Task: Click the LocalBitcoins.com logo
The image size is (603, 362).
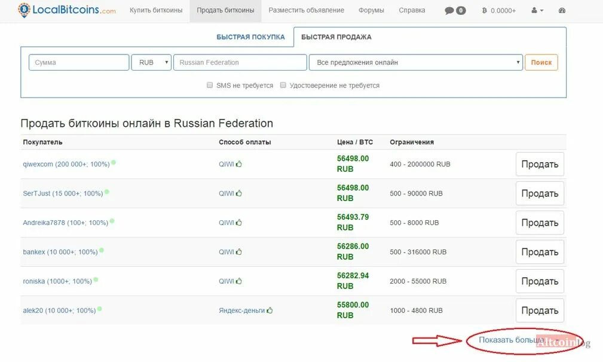Action: click(66, 10)
